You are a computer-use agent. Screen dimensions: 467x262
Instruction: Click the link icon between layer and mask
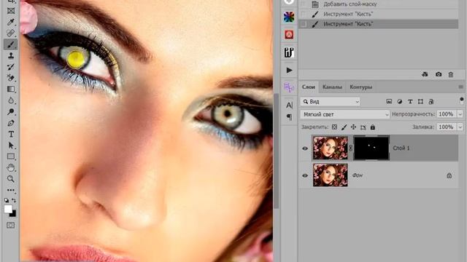tap(350, 148)
